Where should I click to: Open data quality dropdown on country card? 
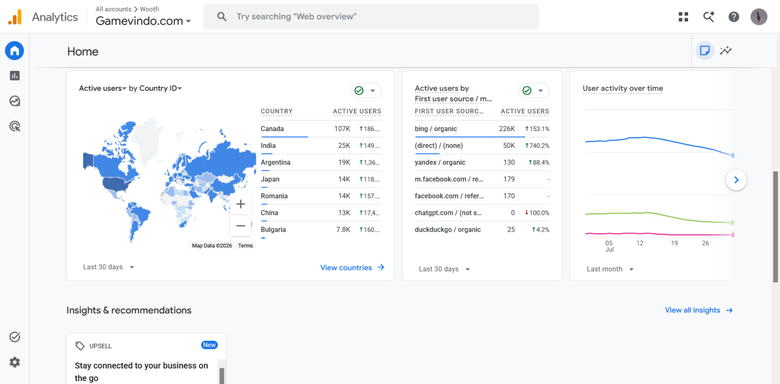(x=366, y=90)
